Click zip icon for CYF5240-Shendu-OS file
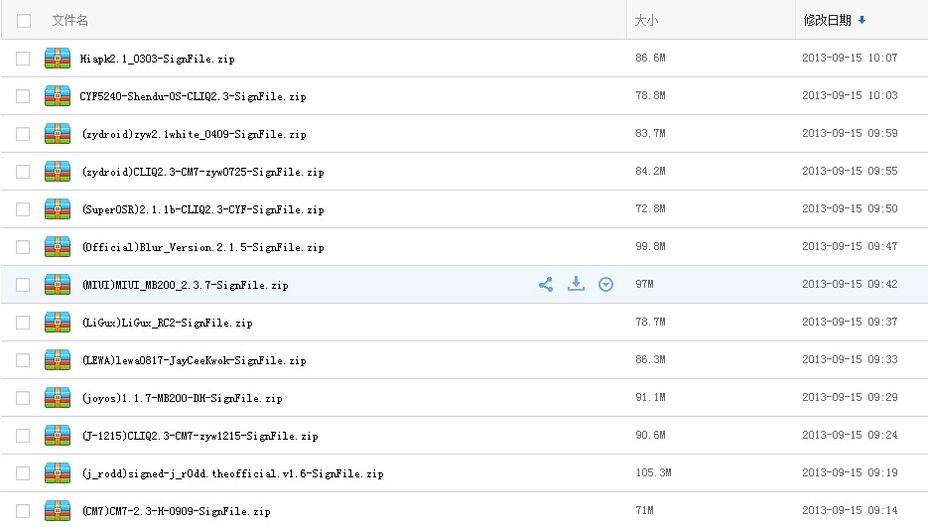This screenshot has height=527, width=928. pyautogui.click(x=58, y=96)
